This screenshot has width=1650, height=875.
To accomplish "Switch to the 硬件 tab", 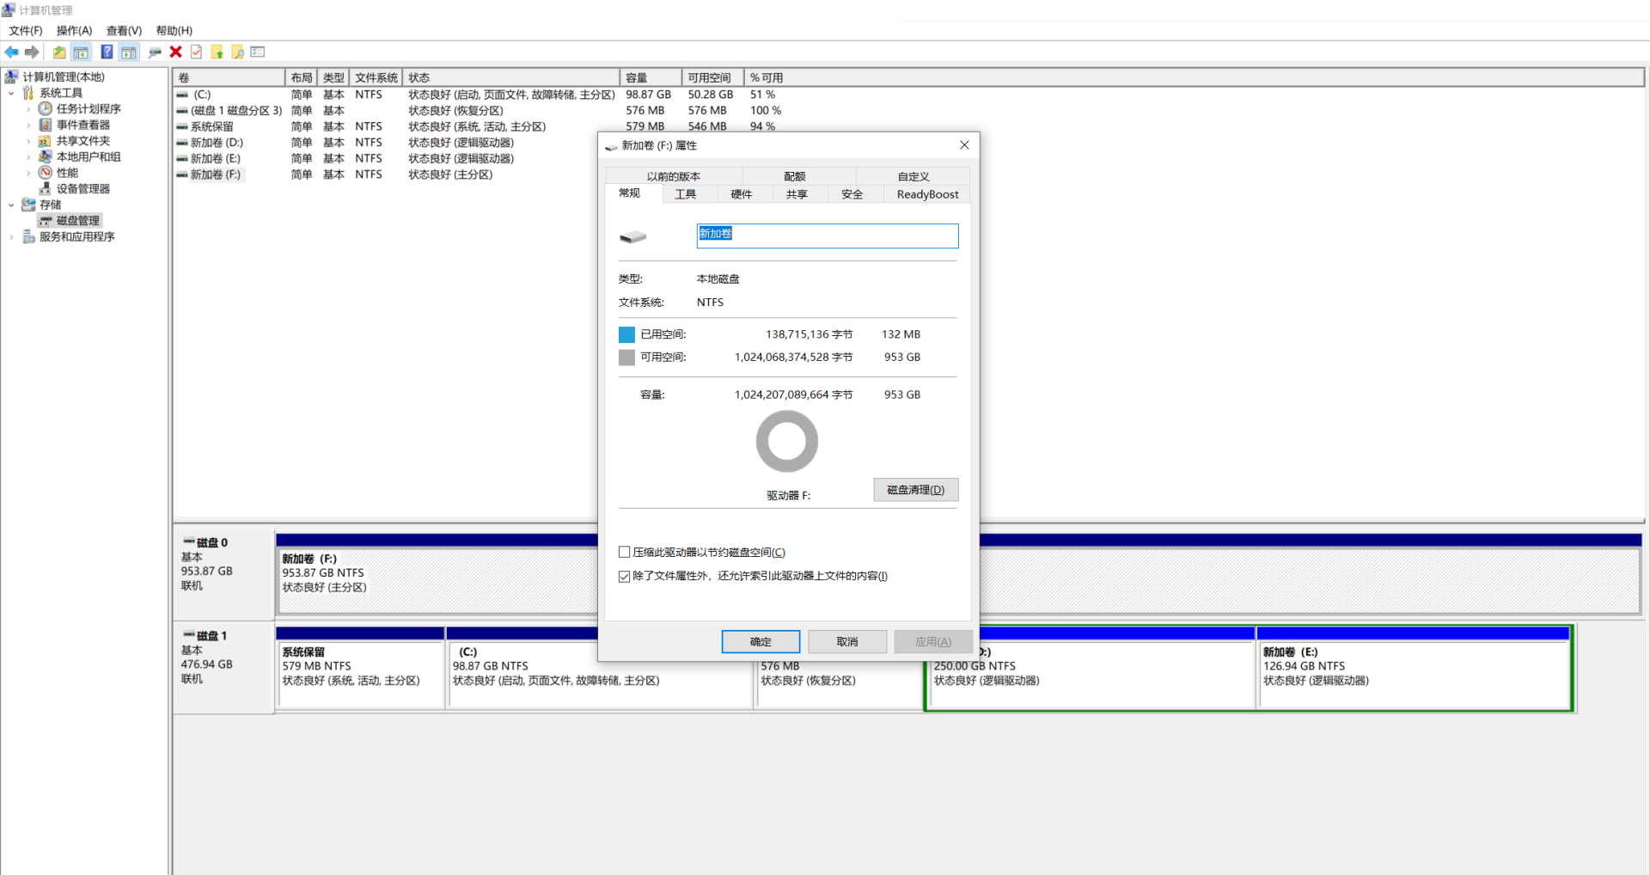I will click(x=742, y=193).
